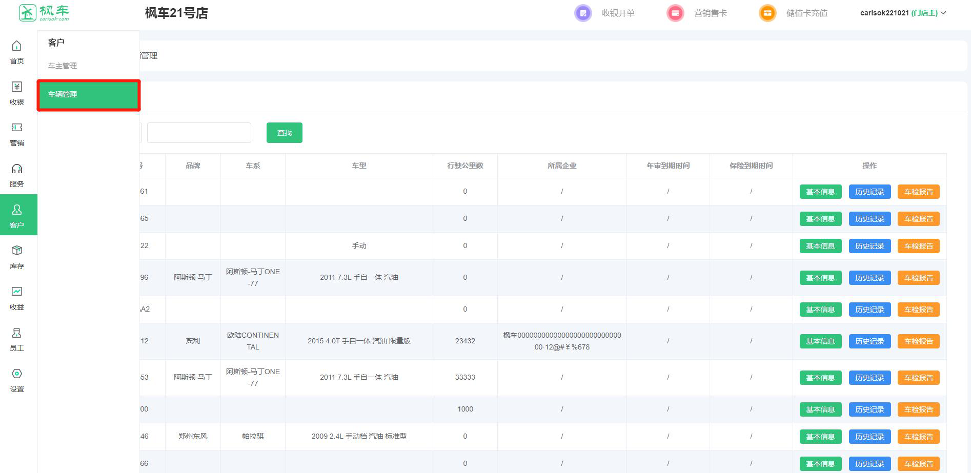Click 车检报告 for the 宾利 row
This screenshot has height=473, width=971.
coord(919,341)
